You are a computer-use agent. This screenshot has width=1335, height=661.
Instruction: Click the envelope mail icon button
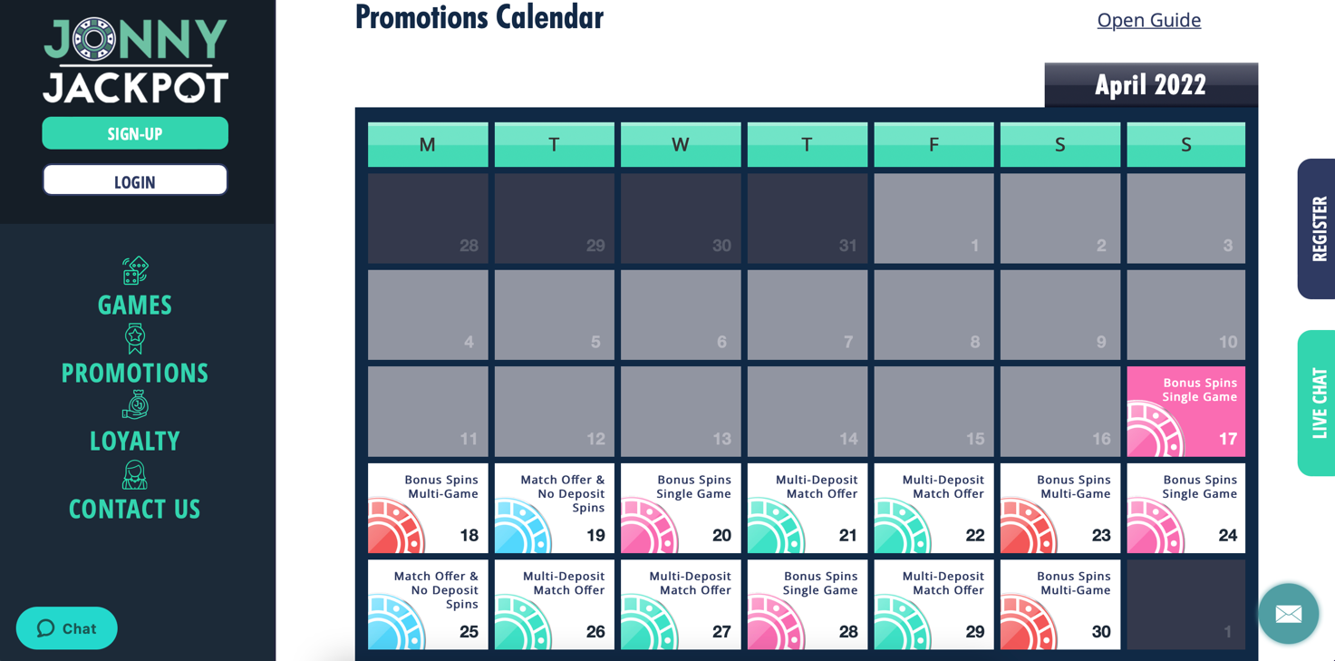(x=1288, y=614)
